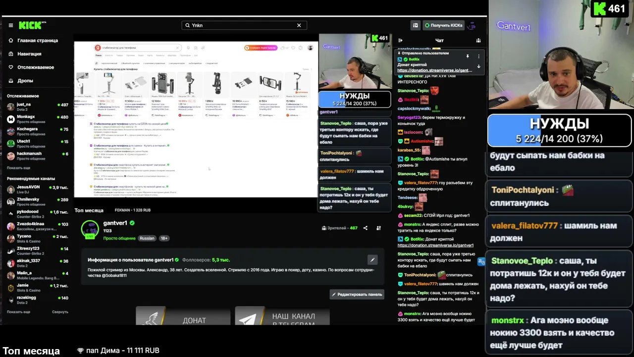Click the Russian language tag

[147, 238]
